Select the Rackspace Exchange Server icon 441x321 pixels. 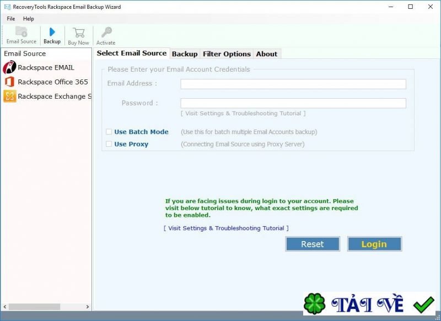coord(9,96)
